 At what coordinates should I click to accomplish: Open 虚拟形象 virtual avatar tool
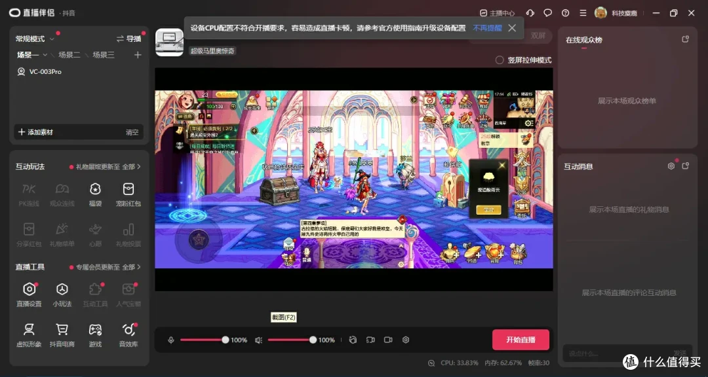point(29,335)
